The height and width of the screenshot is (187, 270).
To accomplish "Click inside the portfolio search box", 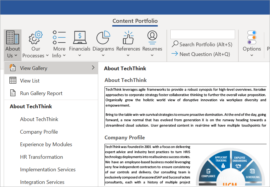I will (x=202, y=34).
